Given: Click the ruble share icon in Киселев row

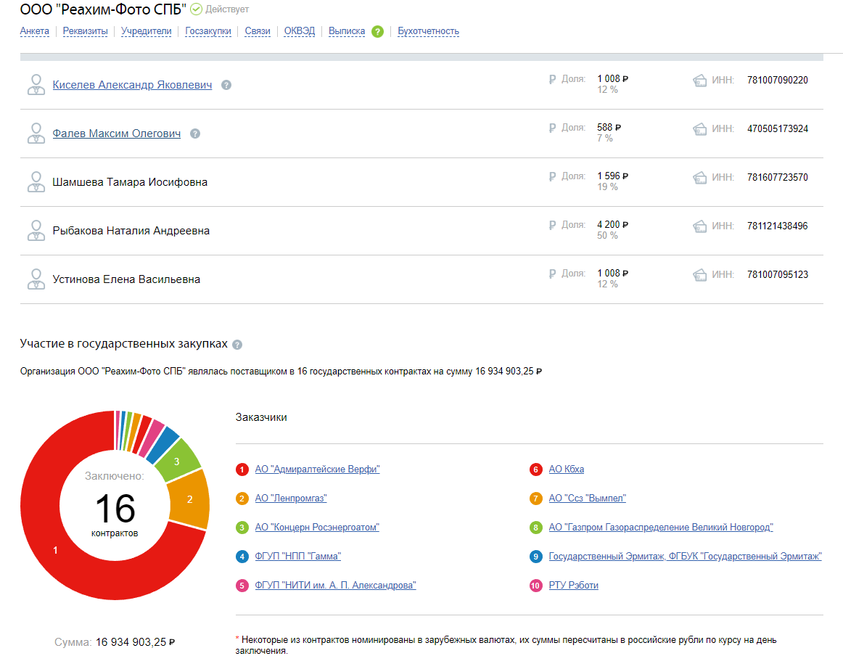Looking at the screenshot, I should [x=552, y=80].
